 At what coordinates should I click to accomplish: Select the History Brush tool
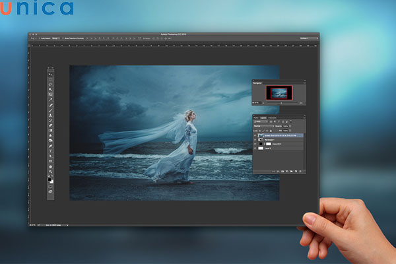point(51,120)
